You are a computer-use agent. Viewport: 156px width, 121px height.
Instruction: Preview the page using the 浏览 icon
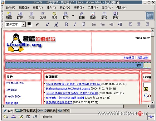tap(54, 15)
